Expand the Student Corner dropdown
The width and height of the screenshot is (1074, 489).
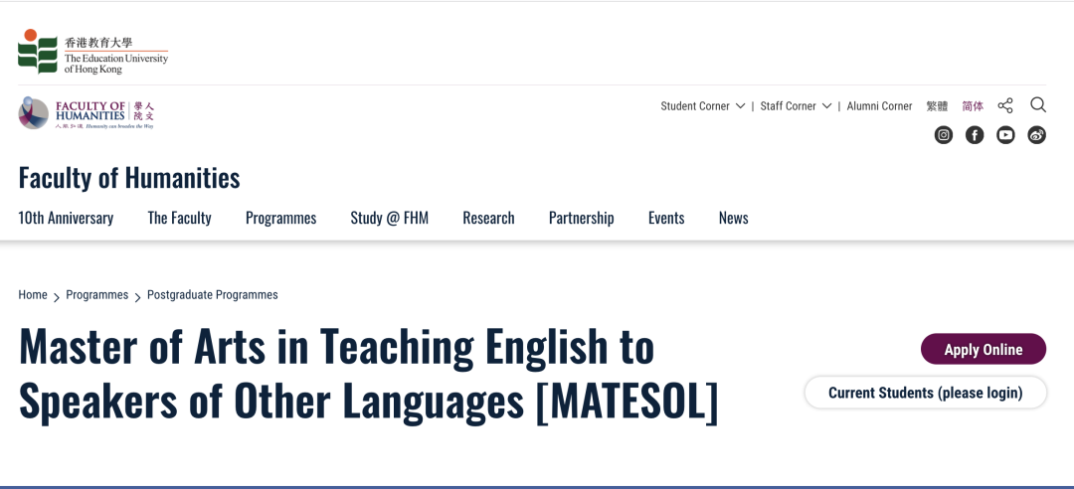pyautogui.click(x=702, y=106)
